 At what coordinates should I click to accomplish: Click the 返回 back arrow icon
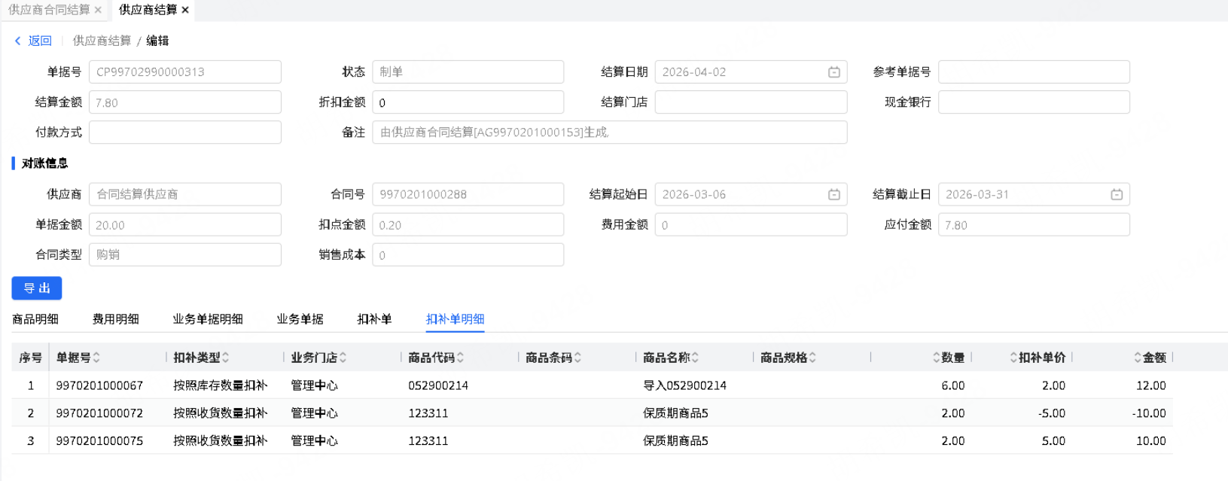tap(18, 41)
